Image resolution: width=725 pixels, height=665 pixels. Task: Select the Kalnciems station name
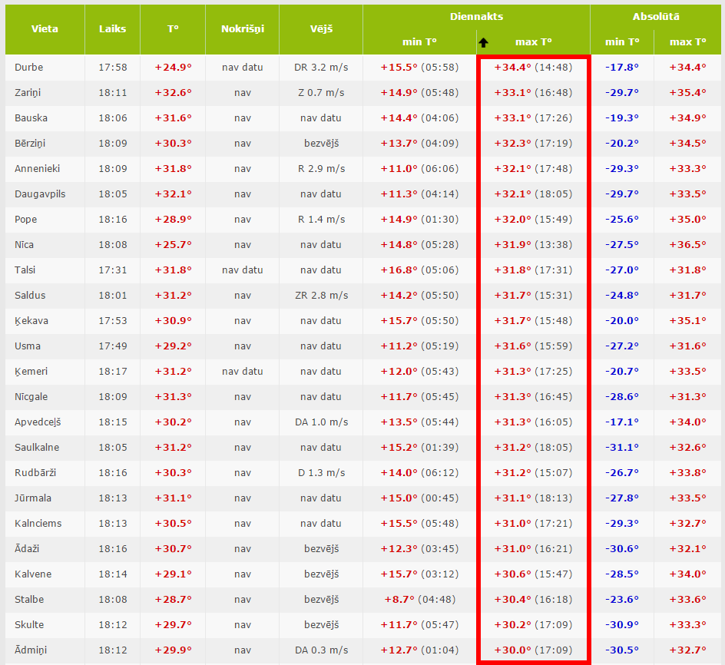38,523
